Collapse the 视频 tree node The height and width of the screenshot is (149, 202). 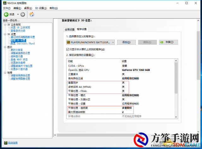click(x=5, y=73)
